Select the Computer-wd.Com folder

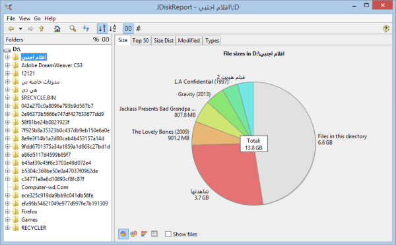(45, 187)
